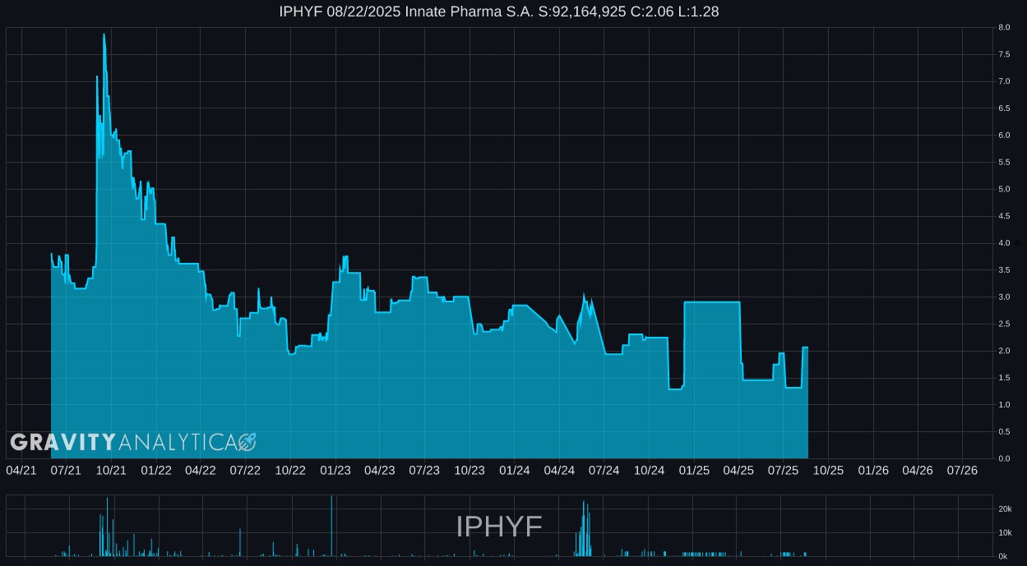Click the 10/24 date label on x-axis
This screenshot has height=566, width=1027.
pos(650,470)
